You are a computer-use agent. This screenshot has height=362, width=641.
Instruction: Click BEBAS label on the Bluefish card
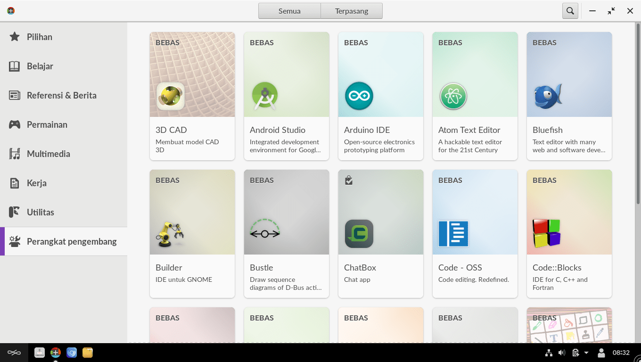click(544, 42)
